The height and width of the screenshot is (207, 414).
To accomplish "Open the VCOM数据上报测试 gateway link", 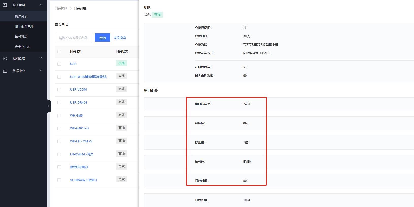I will point(84,180).
